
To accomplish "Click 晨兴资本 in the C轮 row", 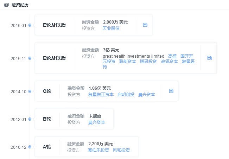I will (x=147, y=94).
